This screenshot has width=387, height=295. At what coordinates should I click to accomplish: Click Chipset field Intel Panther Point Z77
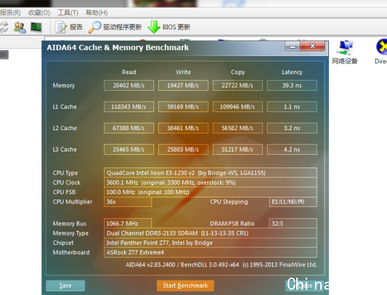(211, 243)
